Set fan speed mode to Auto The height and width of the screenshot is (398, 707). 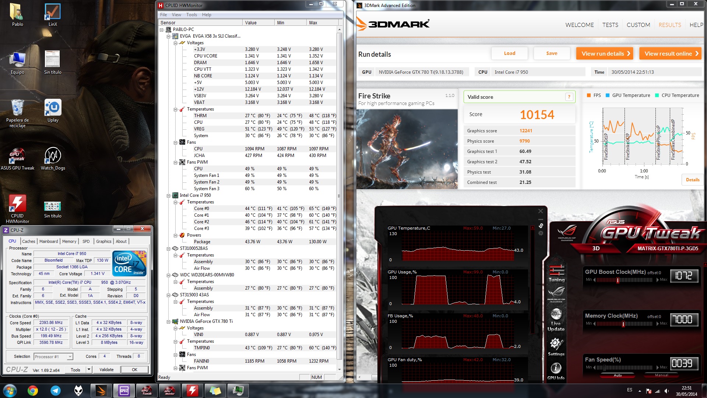click(x=618, y=375)
